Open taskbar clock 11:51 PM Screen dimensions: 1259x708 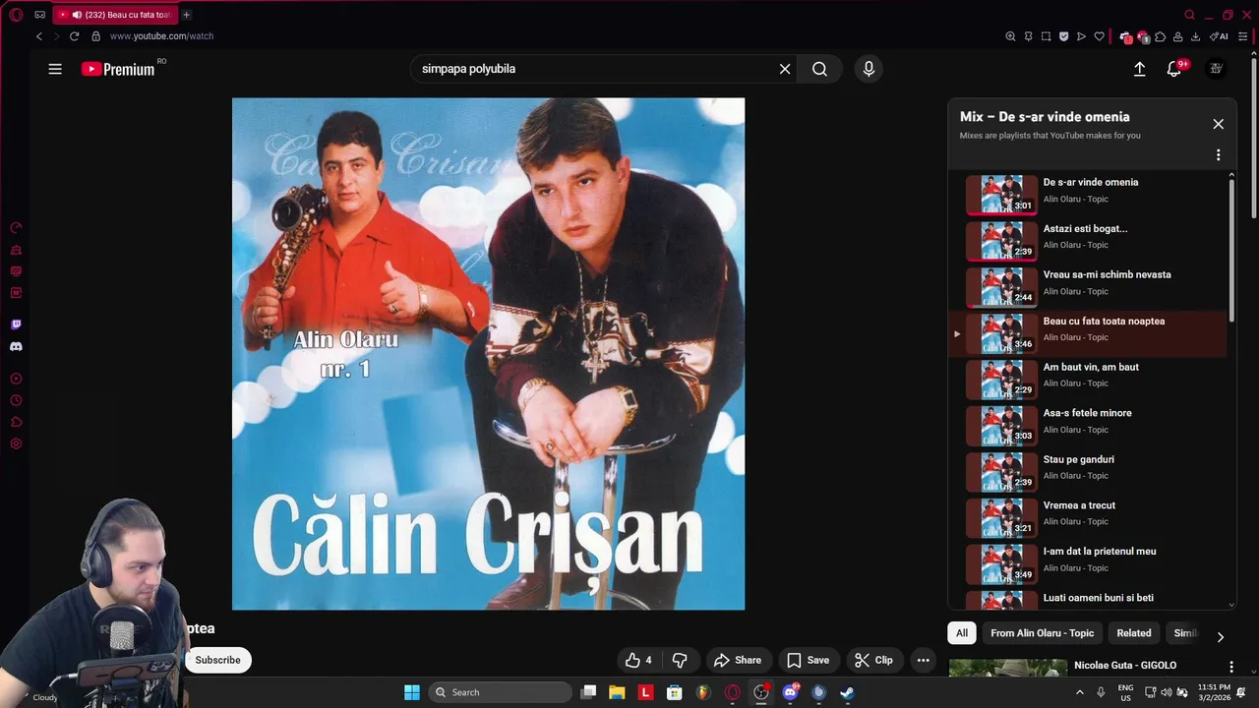click(x=1214, y=692)
